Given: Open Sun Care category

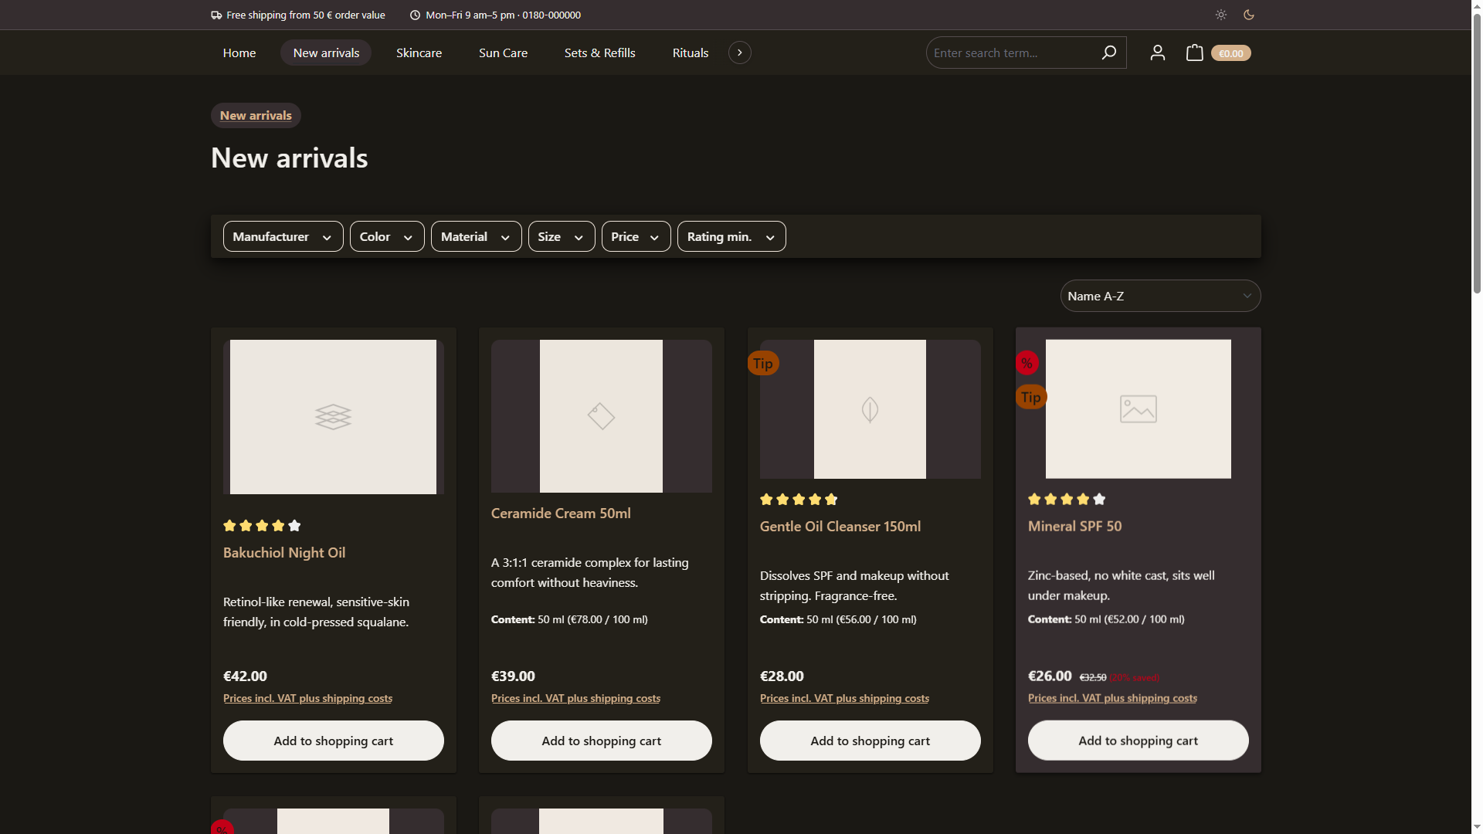Looking at the screenshot, I should point(503,53).
